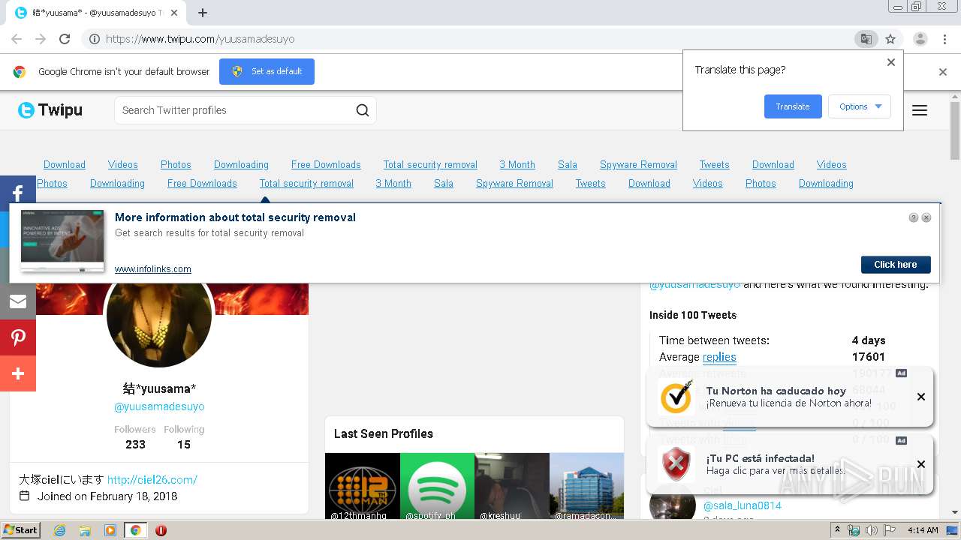This screenshot has height=540, width=961.
Task: Open the ciel26.com link
Action: pos(152,479)
